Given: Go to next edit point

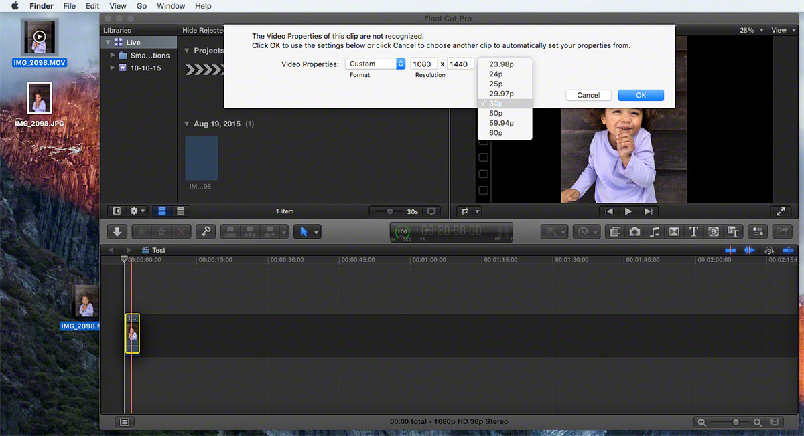Looking at the screenshot, I should pyautogui.click(x=648, y=211).
